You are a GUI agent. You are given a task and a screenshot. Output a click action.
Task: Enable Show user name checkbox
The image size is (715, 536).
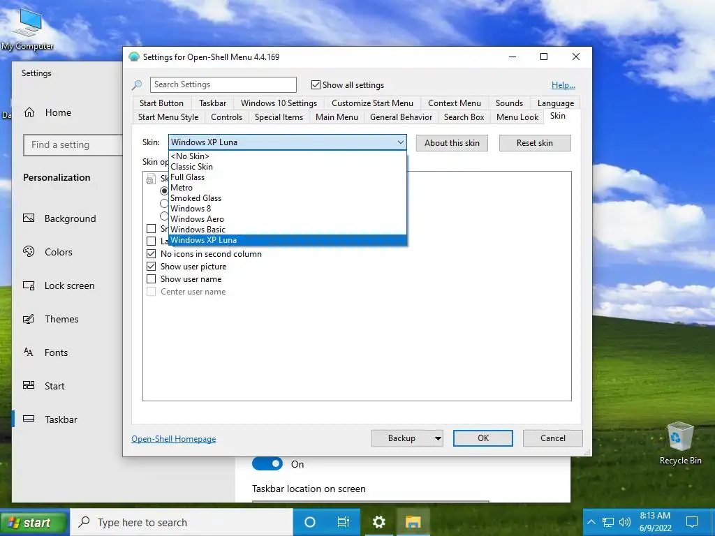(x=152, y=279)
